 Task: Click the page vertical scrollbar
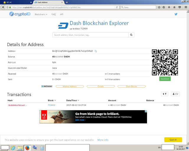point(188,77)
